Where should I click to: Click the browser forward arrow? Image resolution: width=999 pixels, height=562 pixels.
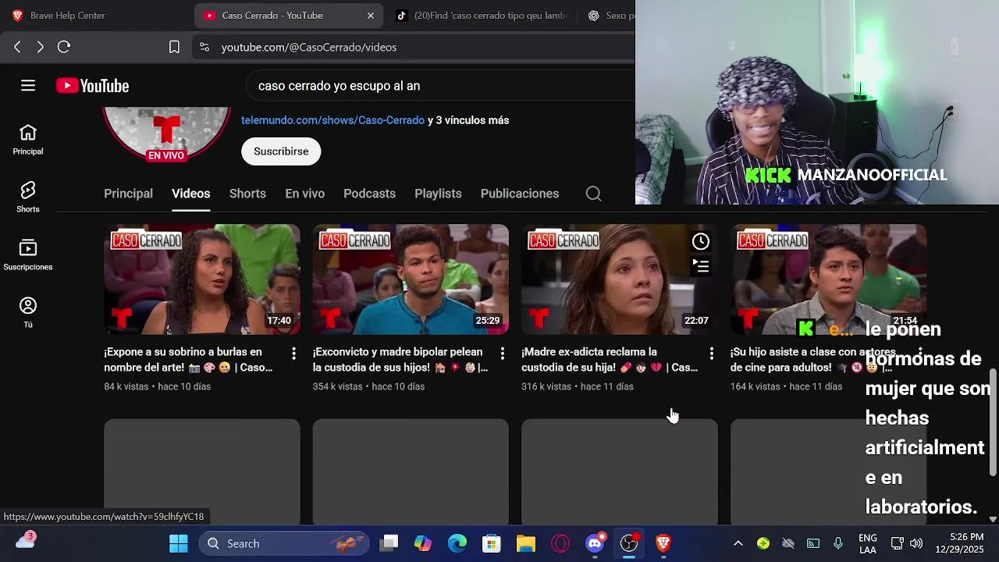click(x=40, y=47)
